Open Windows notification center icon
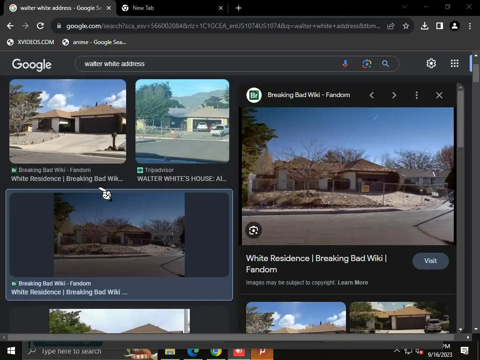Viewport: 480px width, 360px height. [x=464, y=351]
